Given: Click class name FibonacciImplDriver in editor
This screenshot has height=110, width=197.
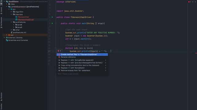Looking at the screenshot, I should coord(81,17).
